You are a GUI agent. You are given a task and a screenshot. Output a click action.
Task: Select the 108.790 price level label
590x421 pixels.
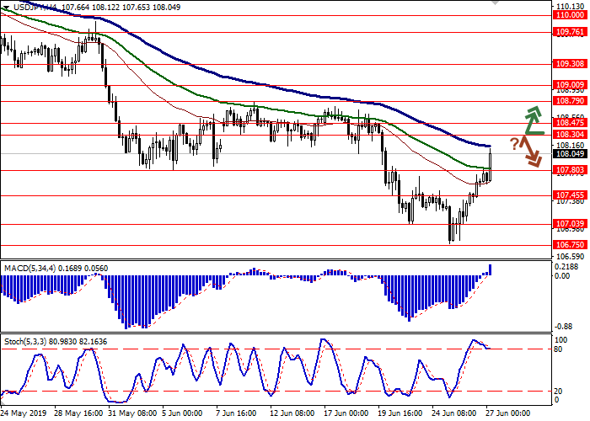click(570, 100)
